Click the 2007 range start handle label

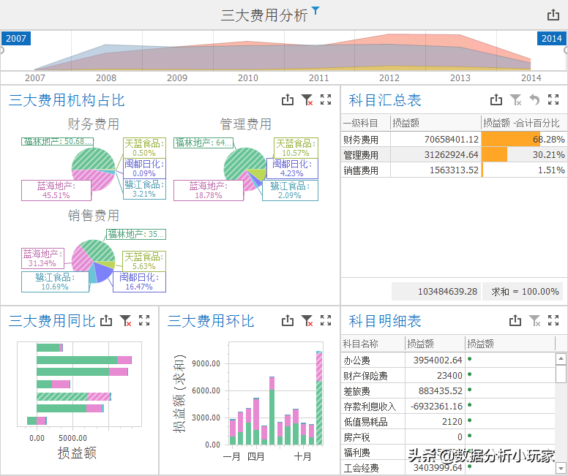15,39
